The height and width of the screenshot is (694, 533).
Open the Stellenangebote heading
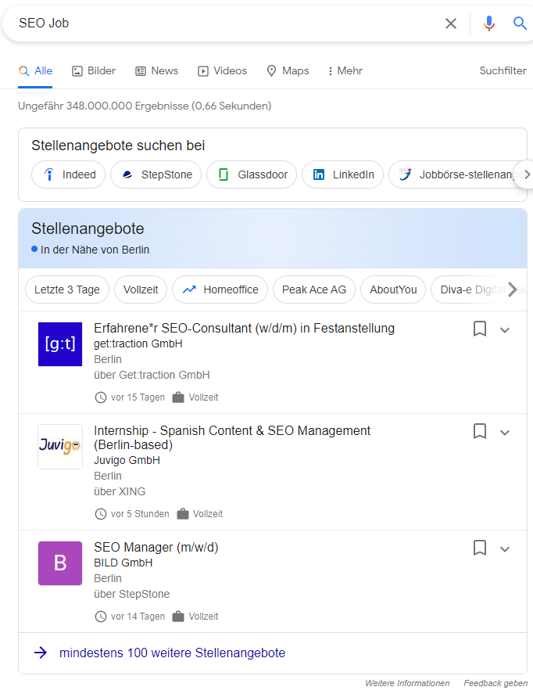(x=88, y=228)
